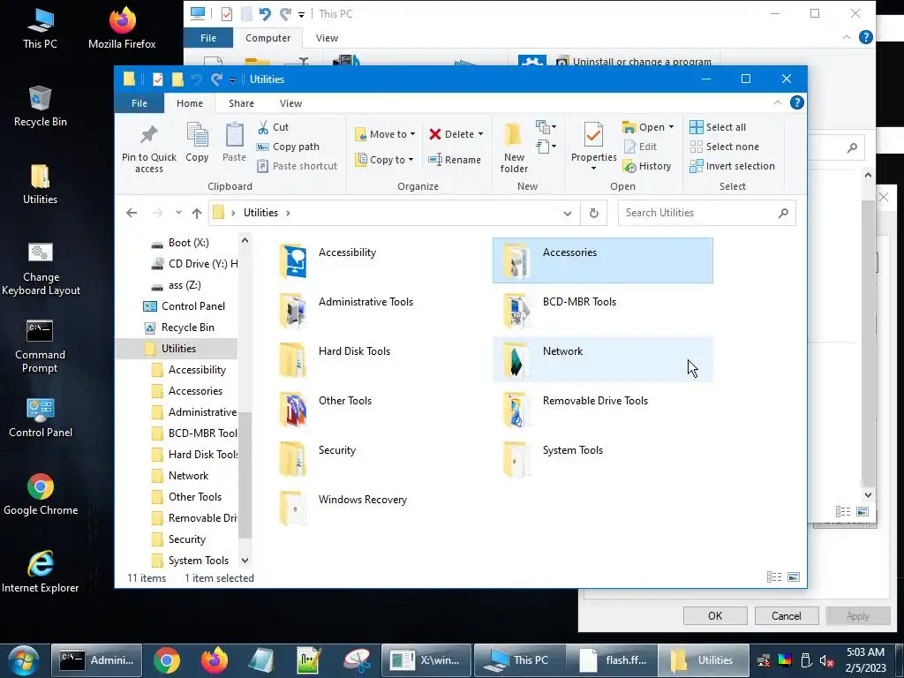
Task: Switch to the Share ribbon tab
Action: [241, 103]
